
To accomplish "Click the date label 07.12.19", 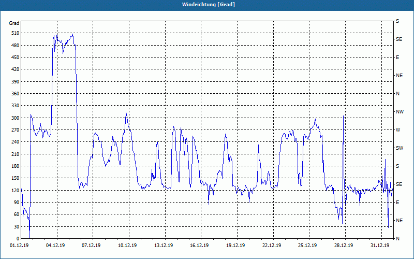I will tap(91, 246).
